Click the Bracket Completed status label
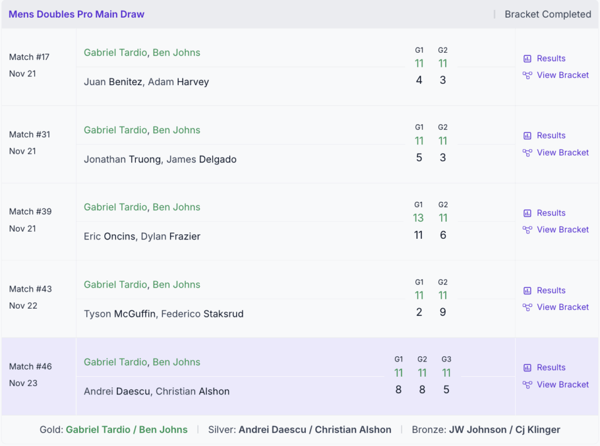The height and width of the screenshot is (446, 600). point(547,14)
